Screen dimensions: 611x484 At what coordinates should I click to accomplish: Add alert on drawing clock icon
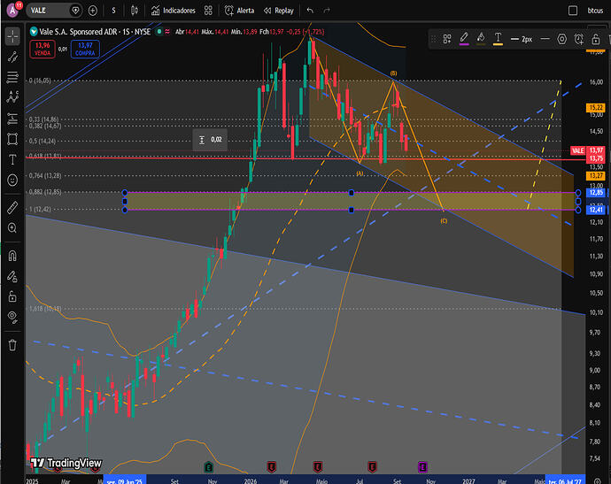[578, 39]
